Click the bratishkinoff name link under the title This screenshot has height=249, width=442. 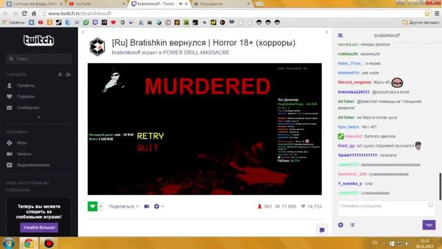click(x=126, y=53)
